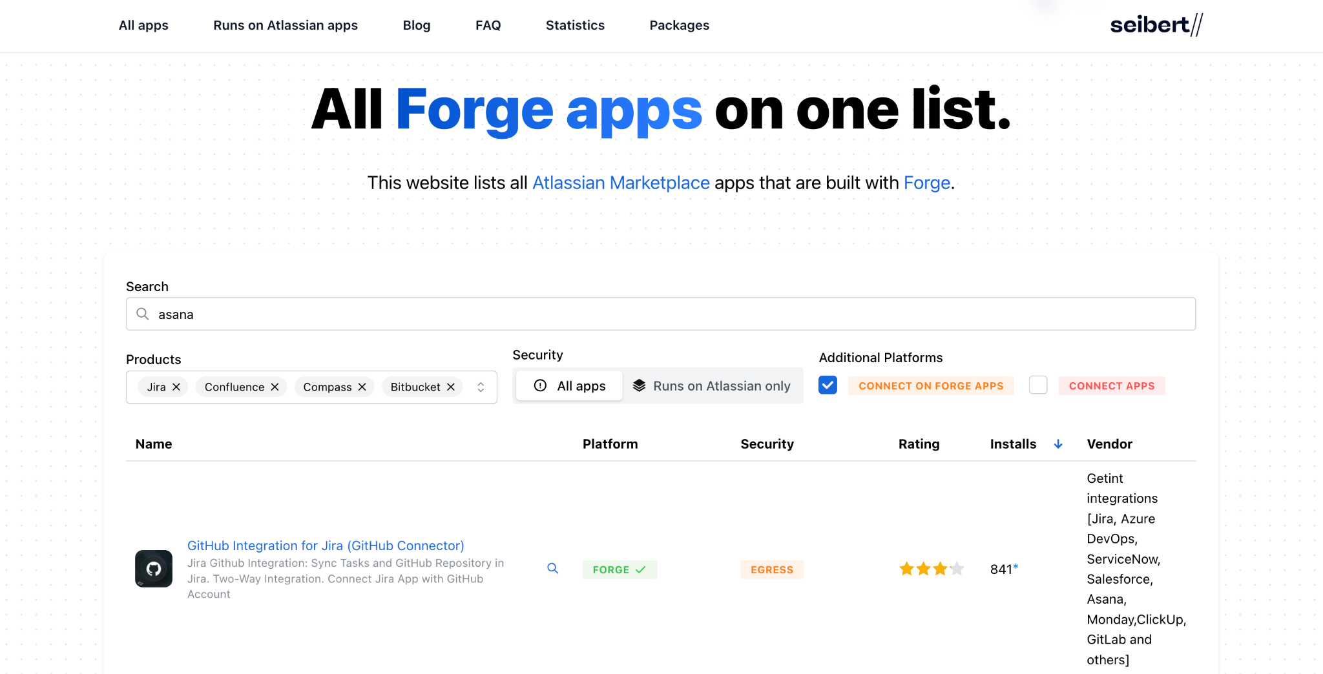This screenshot has height=674, width=1323.
Task: Follow the Atlassian Marketplace link
Action: (621, 183)
